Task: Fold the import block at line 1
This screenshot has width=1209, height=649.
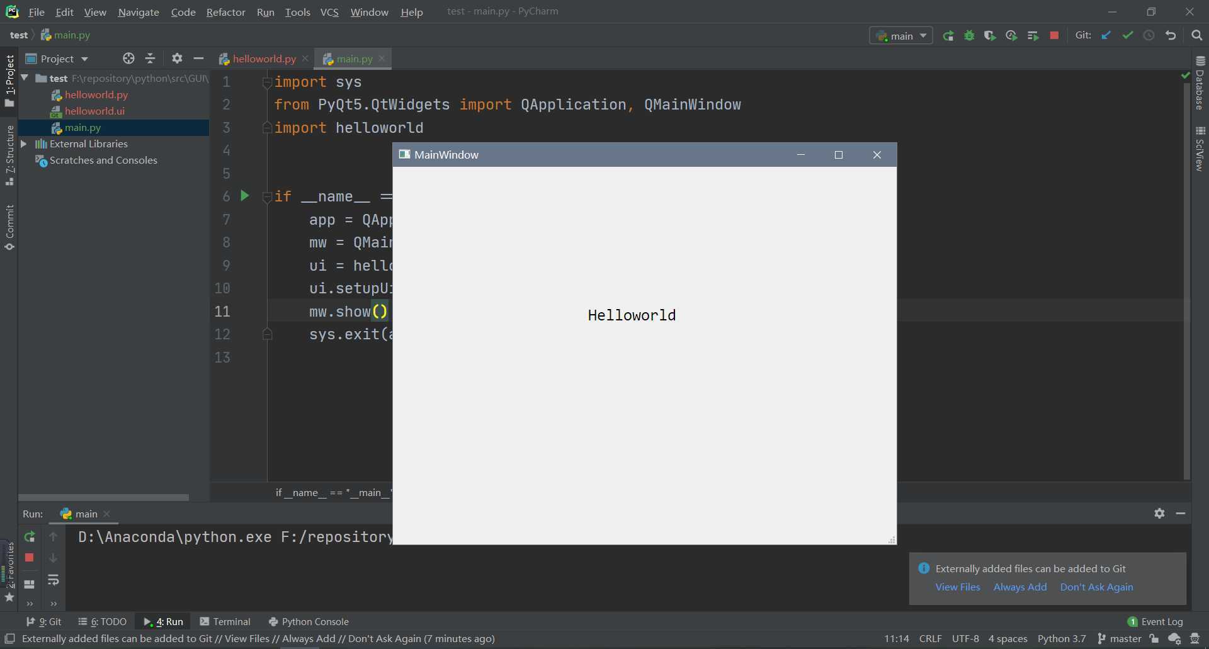Action: coord(267,82)
